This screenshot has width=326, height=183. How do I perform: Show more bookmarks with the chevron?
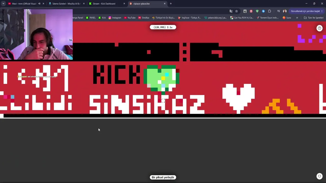[x=297, y=18]
